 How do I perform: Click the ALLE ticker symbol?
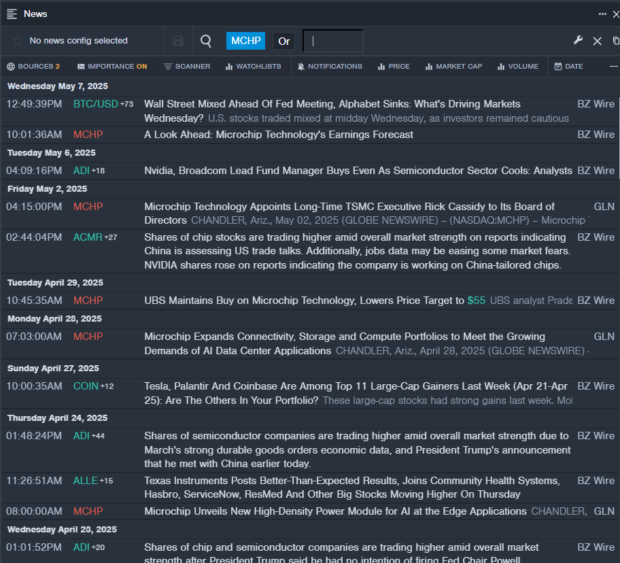click(x=86, y=481)
